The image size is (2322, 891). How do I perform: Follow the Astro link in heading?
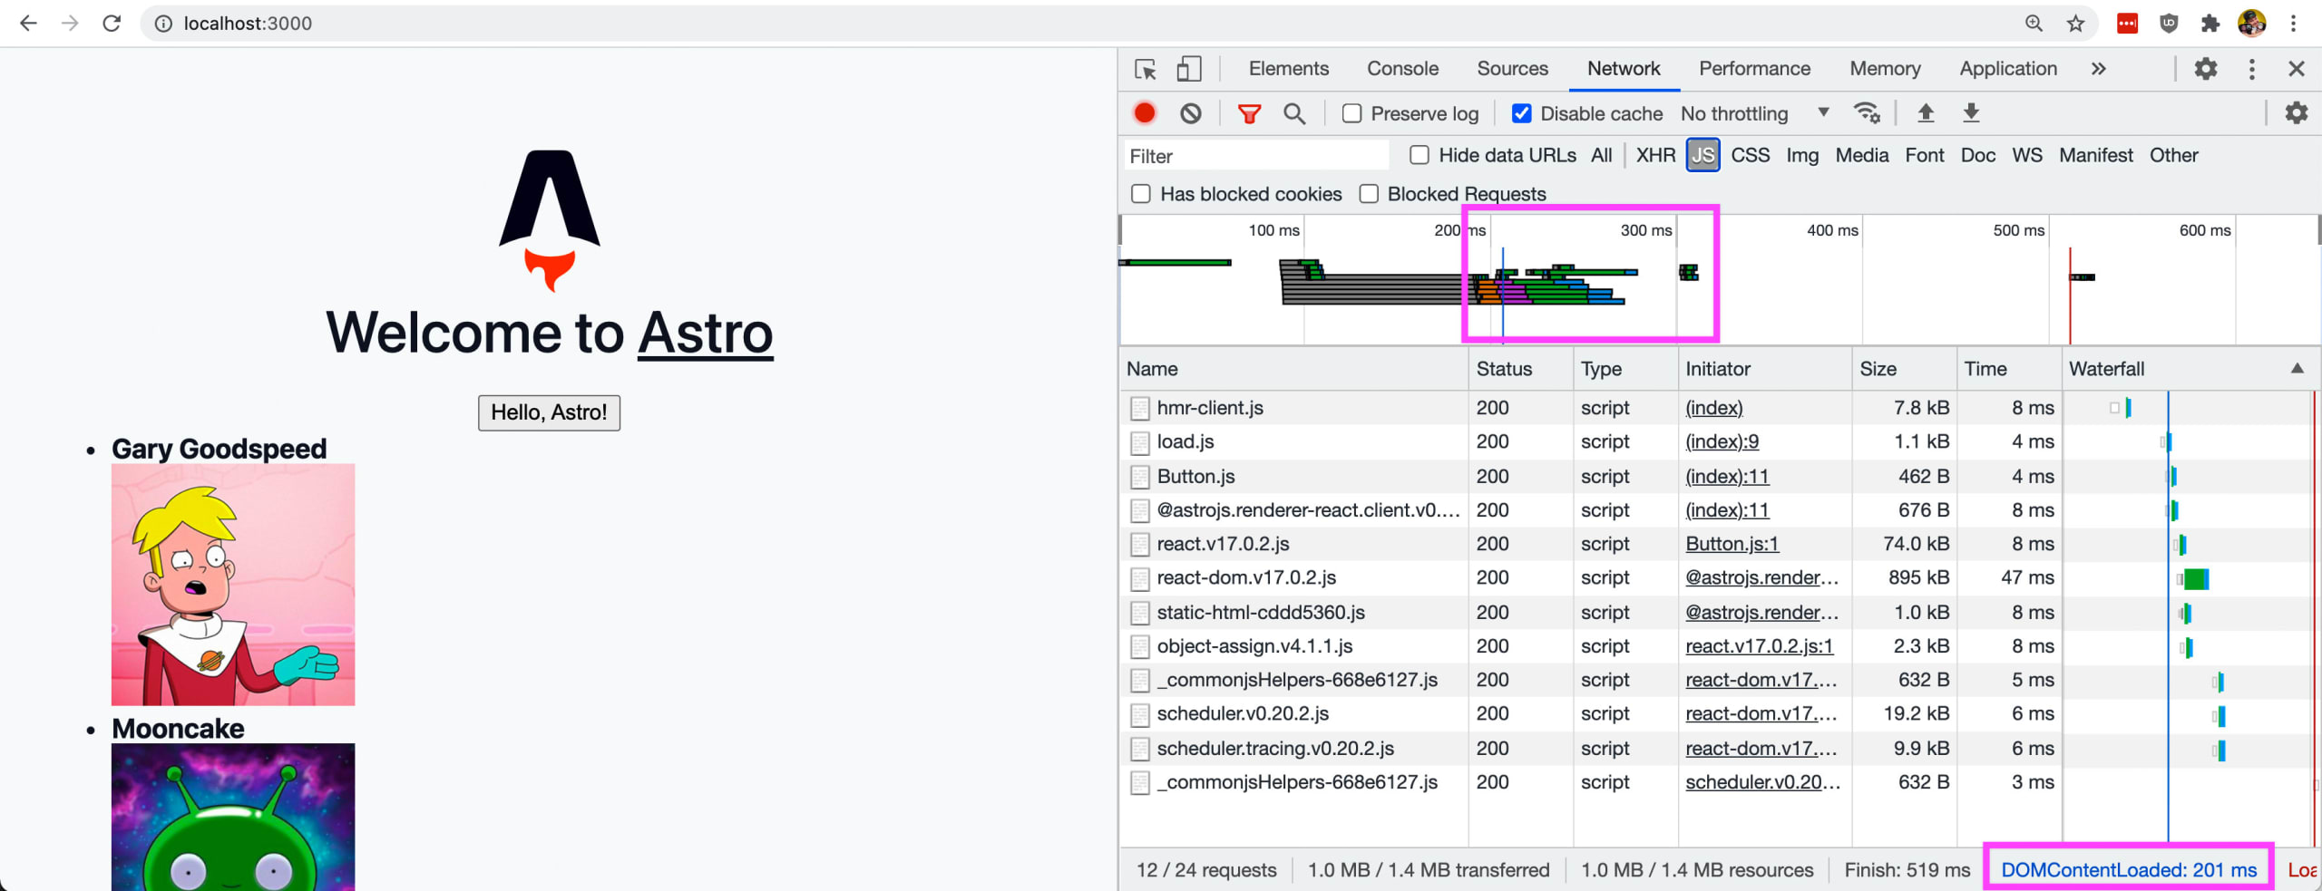tap(705, 334)
